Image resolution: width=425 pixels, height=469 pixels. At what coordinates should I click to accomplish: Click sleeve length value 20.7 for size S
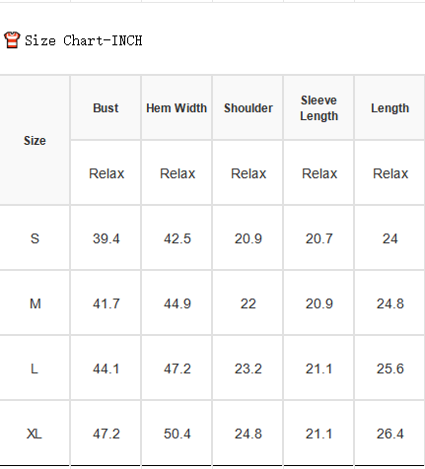[319, 238]
